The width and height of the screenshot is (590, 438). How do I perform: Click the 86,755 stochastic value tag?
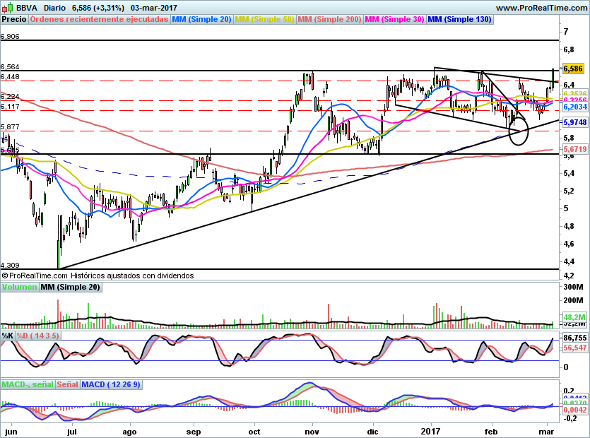pos(575,338)
